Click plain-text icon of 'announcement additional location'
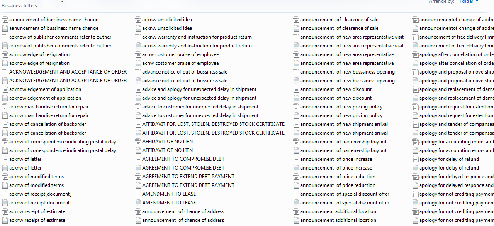This screenshot has height=226, width=494. coord(296,220)
